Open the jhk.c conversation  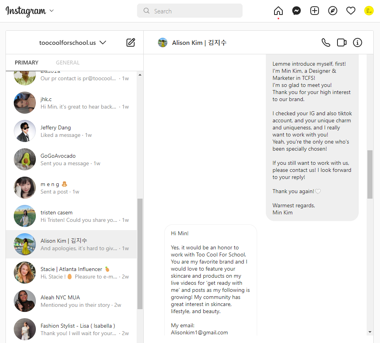[x=72, y=103]
